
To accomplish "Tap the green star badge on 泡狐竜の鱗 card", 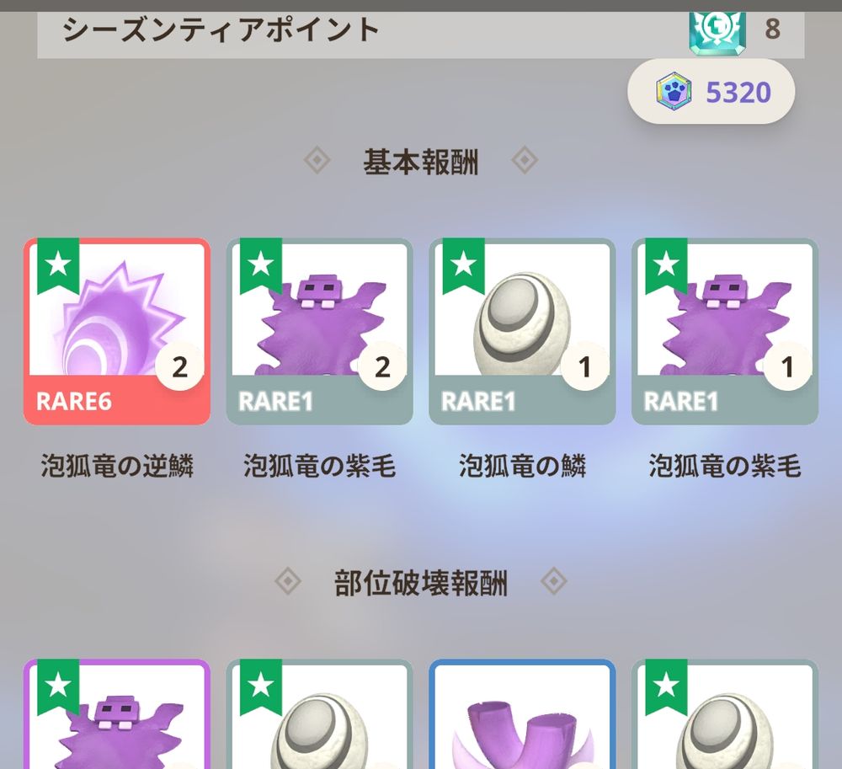I will coord(463,266).
